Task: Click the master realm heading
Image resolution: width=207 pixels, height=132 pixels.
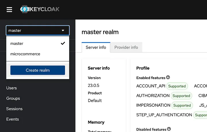Action: pos(100,32)
